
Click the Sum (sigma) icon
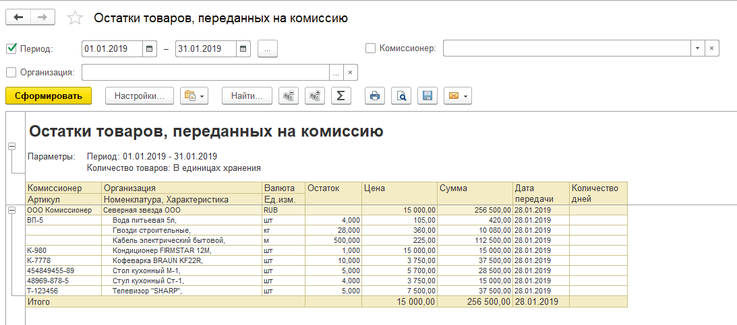pyautogui.click(x=341, y=96)
